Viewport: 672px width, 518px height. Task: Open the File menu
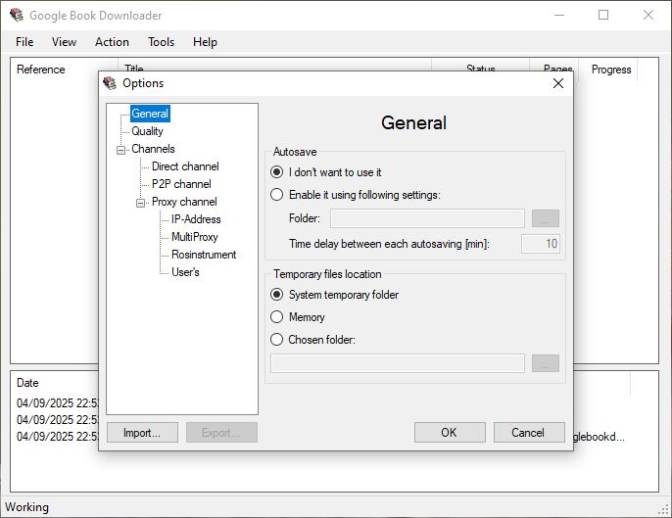click(x=24, y=42)
